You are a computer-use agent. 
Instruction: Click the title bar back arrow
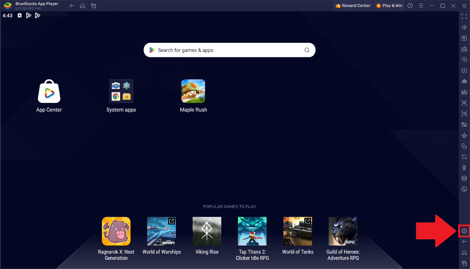[x=72, y=6]
